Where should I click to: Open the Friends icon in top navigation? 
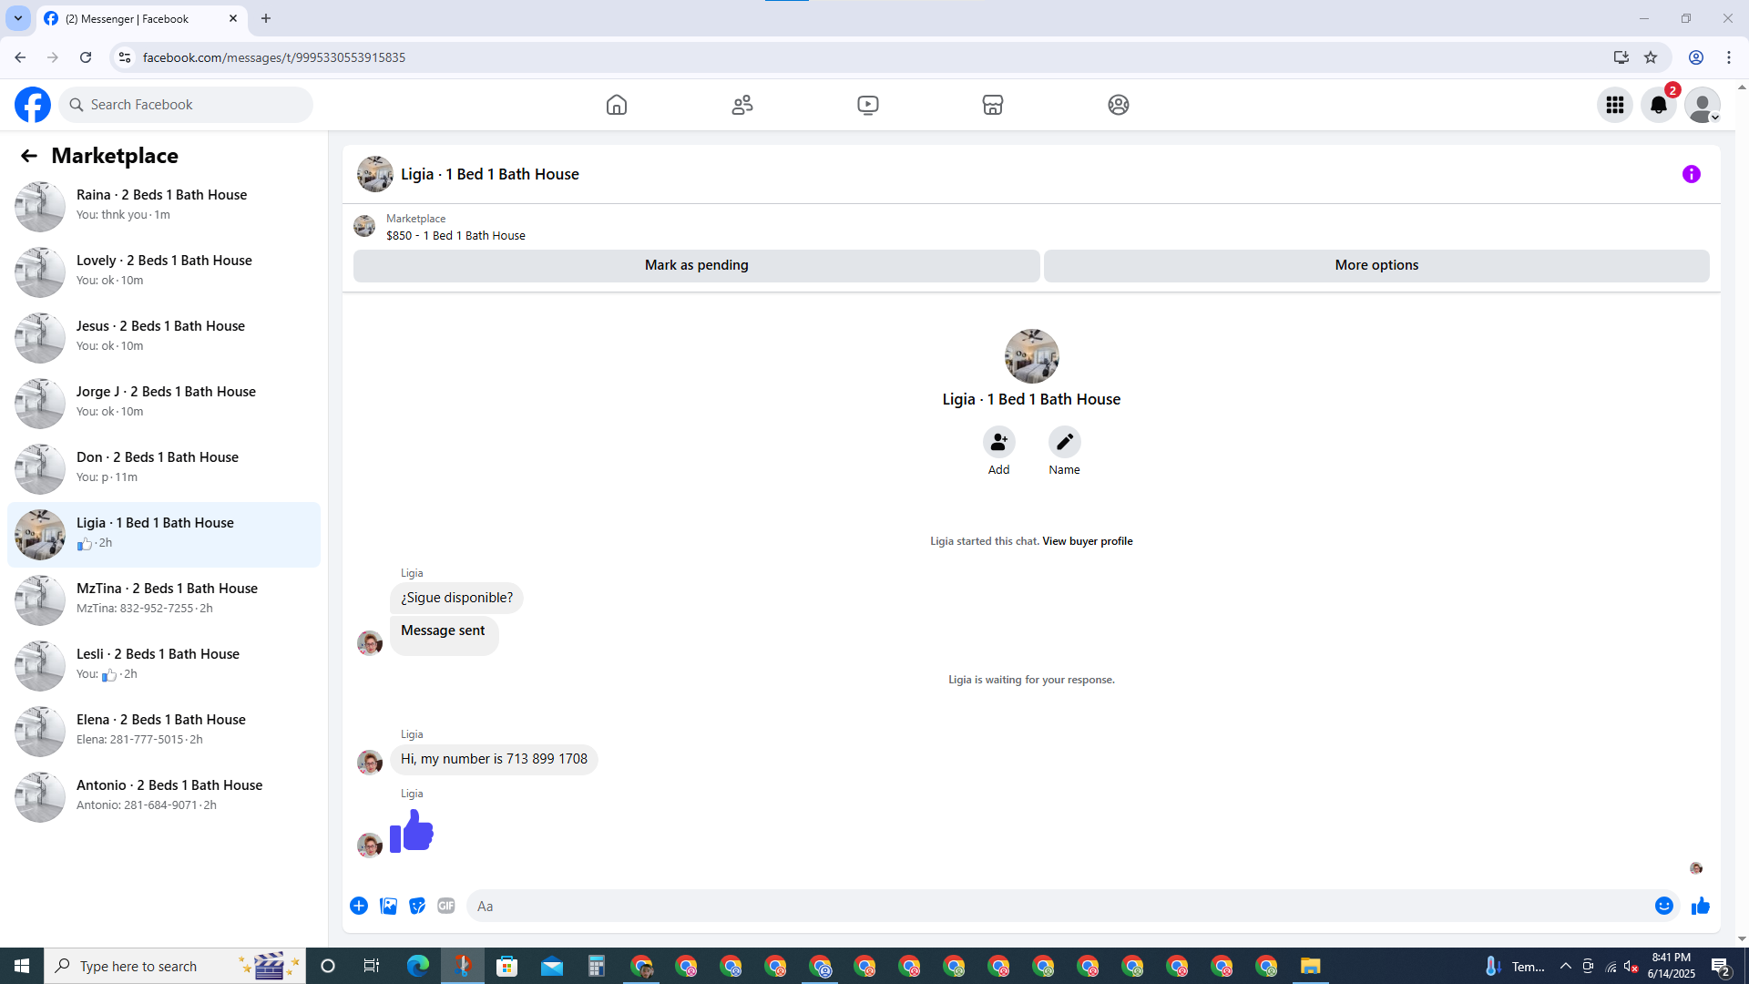coord(742,105)
